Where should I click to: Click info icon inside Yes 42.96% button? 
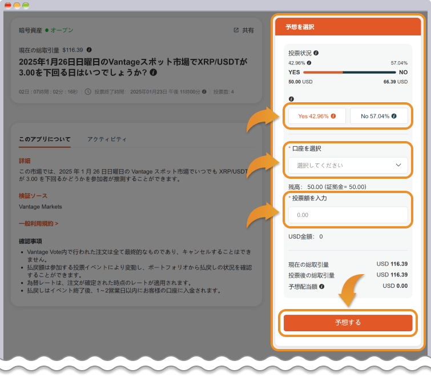tap(333, 116)
